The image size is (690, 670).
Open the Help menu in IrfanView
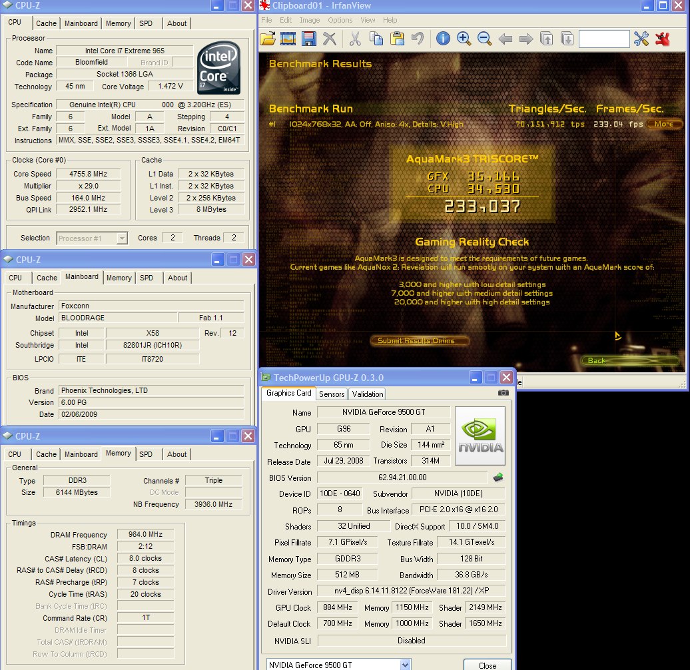point(390,20)
